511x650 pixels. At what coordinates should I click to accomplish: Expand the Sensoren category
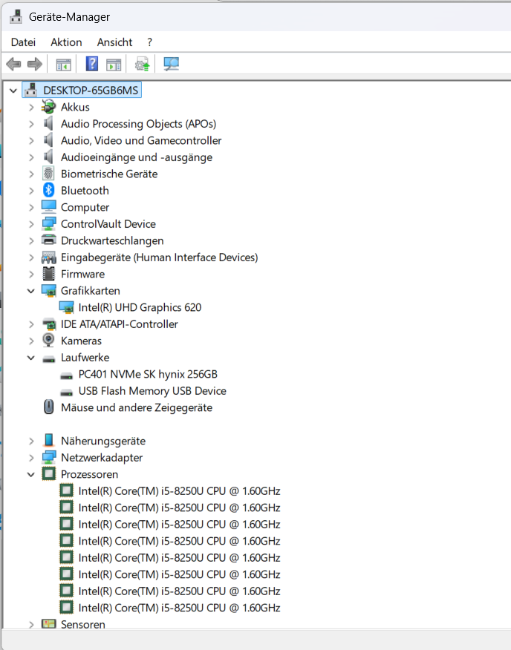[31, 624]
